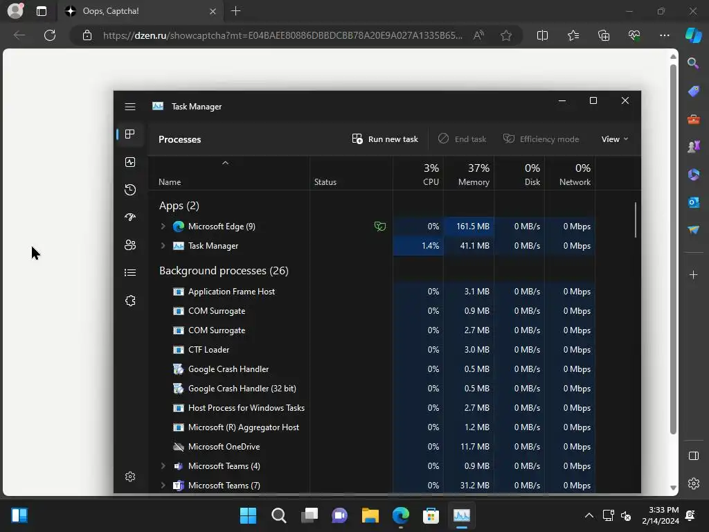Open Users page icon in sidebar

coord(130,245)
